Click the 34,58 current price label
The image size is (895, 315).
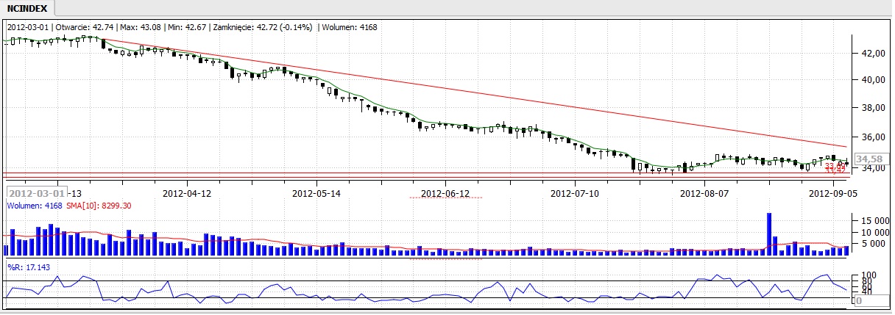[869, 159]
